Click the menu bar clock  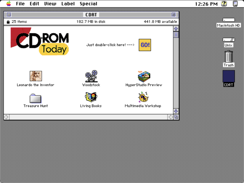pos(206,4)
